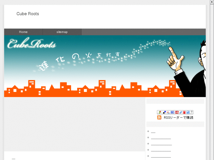Click the vertical scrollbar track
The image size is (214, 160).
click(212, 82)
